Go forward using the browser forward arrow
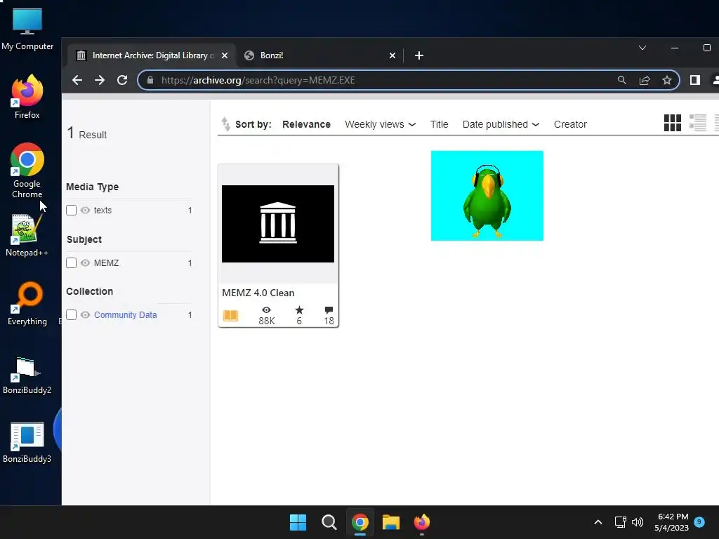Screen dimensions: 719x539 point(100,80)
